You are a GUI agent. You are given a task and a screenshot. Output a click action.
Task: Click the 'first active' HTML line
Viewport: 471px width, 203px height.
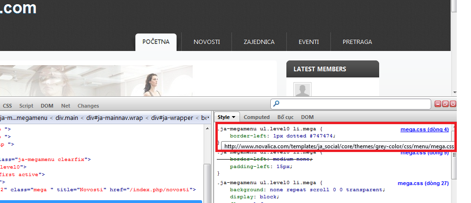pos(23,175)
